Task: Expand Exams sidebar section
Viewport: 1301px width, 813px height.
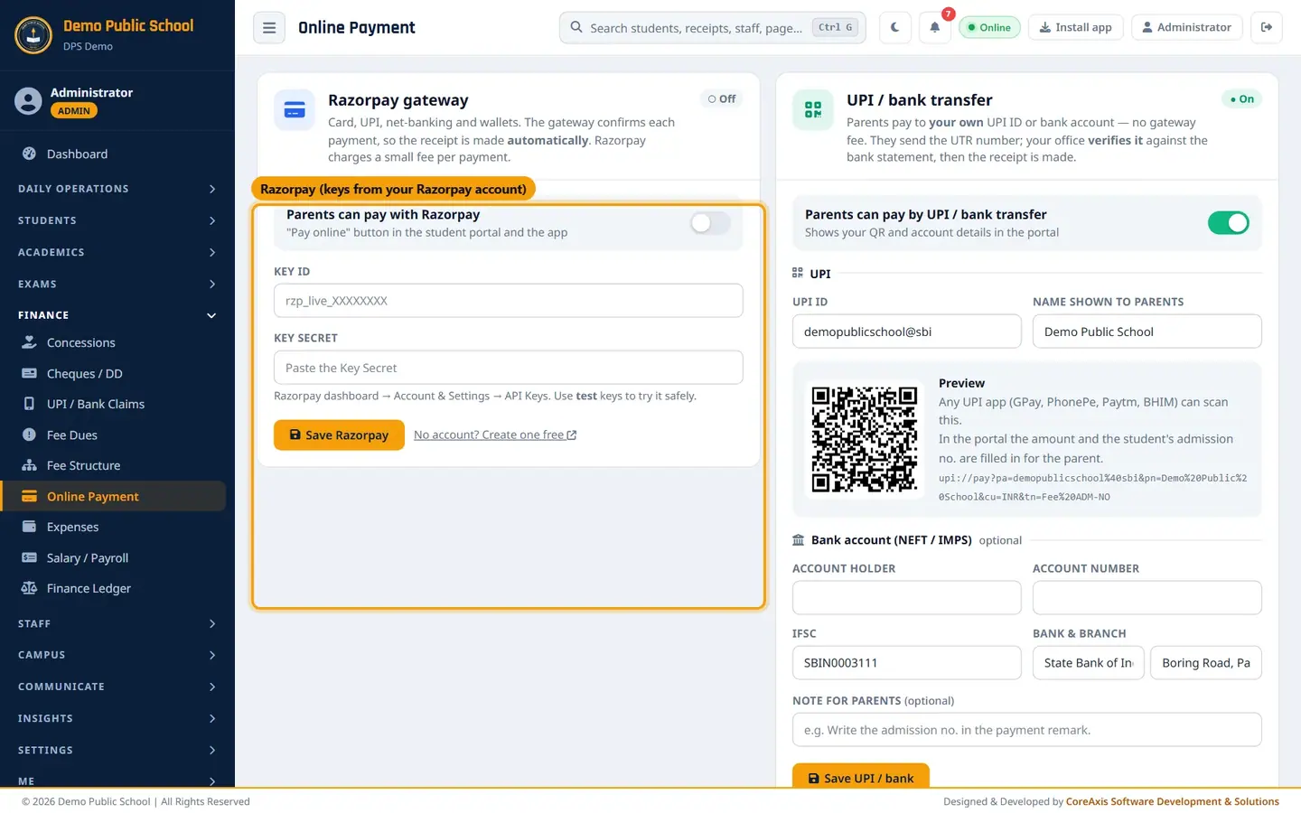Action: (x=117, y=284)
